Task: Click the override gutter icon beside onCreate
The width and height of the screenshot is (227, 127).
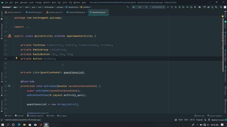Action: [9, 86]
